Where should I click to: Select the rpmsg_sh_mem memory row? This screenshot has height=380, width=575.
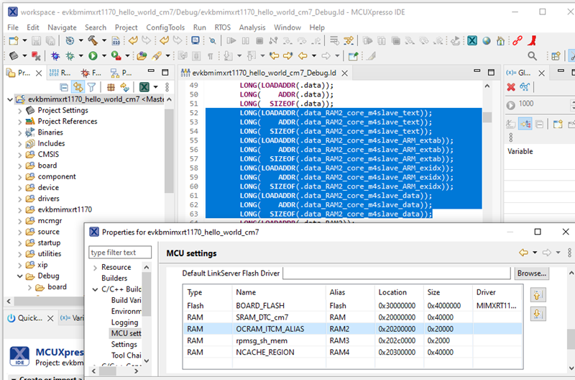tap(352, 340)
